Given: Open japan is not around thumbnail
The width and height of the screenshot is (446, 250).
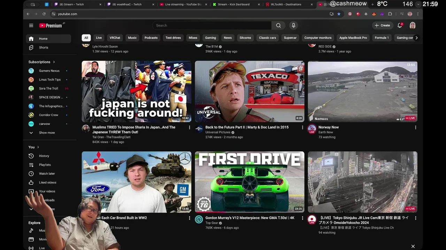Looking at the screenshot, I should tap(137, 91).
